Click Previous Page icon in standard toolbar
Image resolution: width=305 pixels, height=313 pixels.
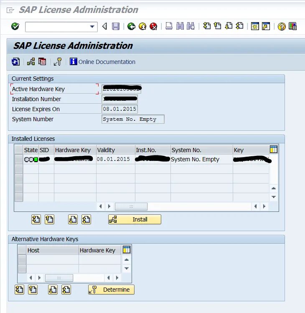pyautogui.click(x=217, y=26)
